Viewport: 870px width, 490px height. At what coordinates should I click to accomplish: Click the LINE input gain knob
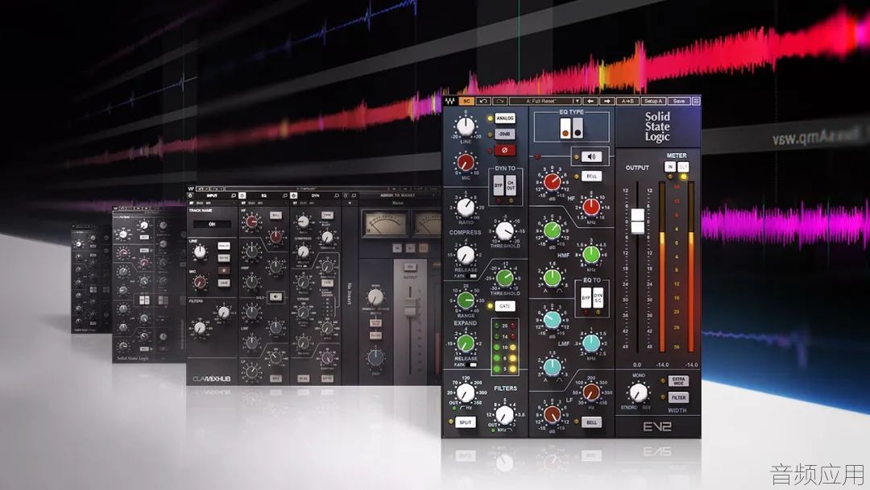(x=466, y=127)
